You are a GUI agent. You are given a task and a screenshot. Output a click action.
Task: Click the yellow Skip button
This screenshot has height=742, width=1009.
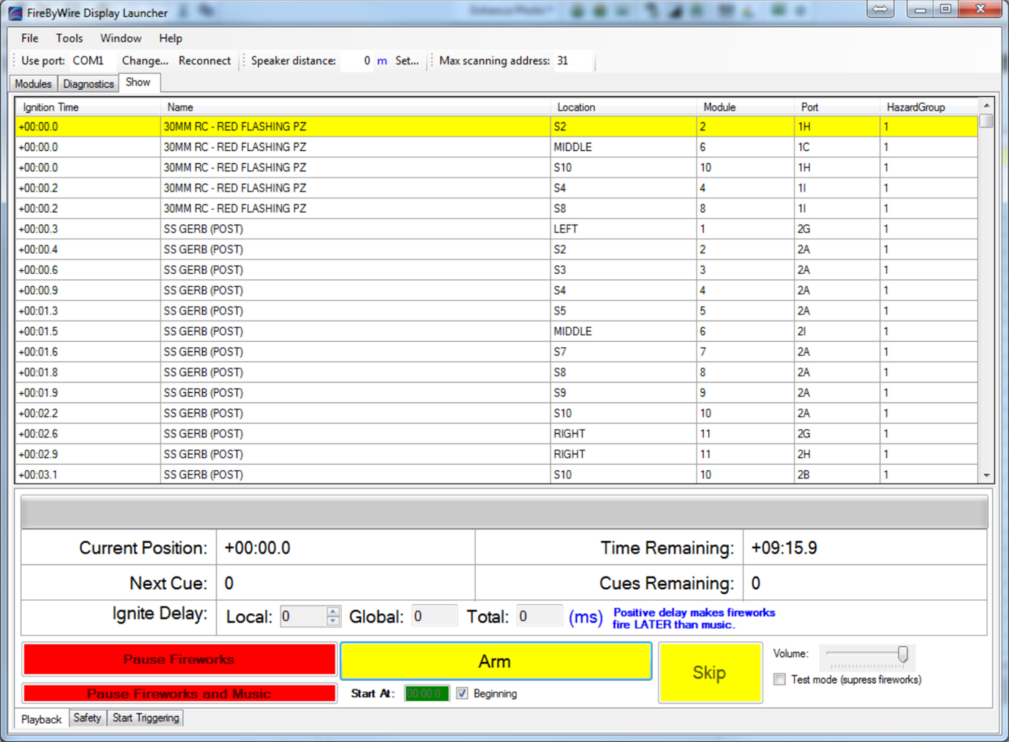point(710,672)
